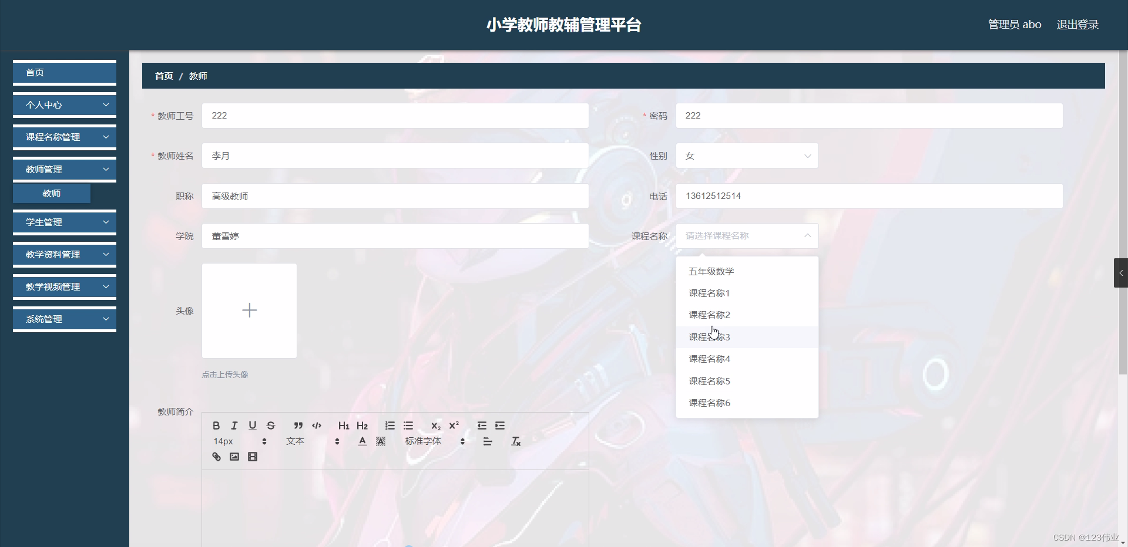1128x547 pixels.
Task: Toggle superscript formatting in the editor
Action: [454, 426]
